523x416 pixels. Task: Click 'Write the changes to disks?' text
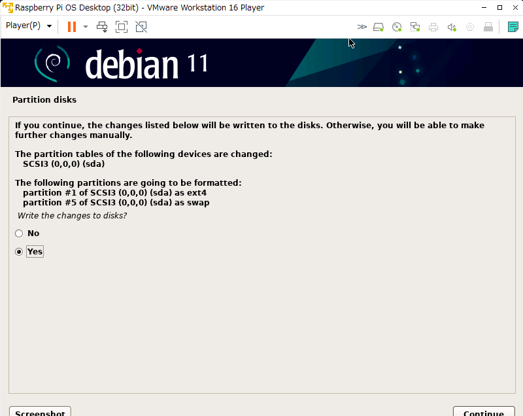pyautogui.click(x=72, y=215)
